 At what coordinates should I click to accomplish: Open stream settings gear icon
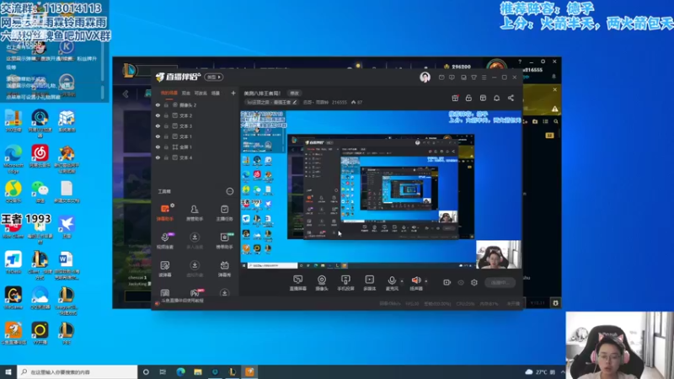(474, 282)
